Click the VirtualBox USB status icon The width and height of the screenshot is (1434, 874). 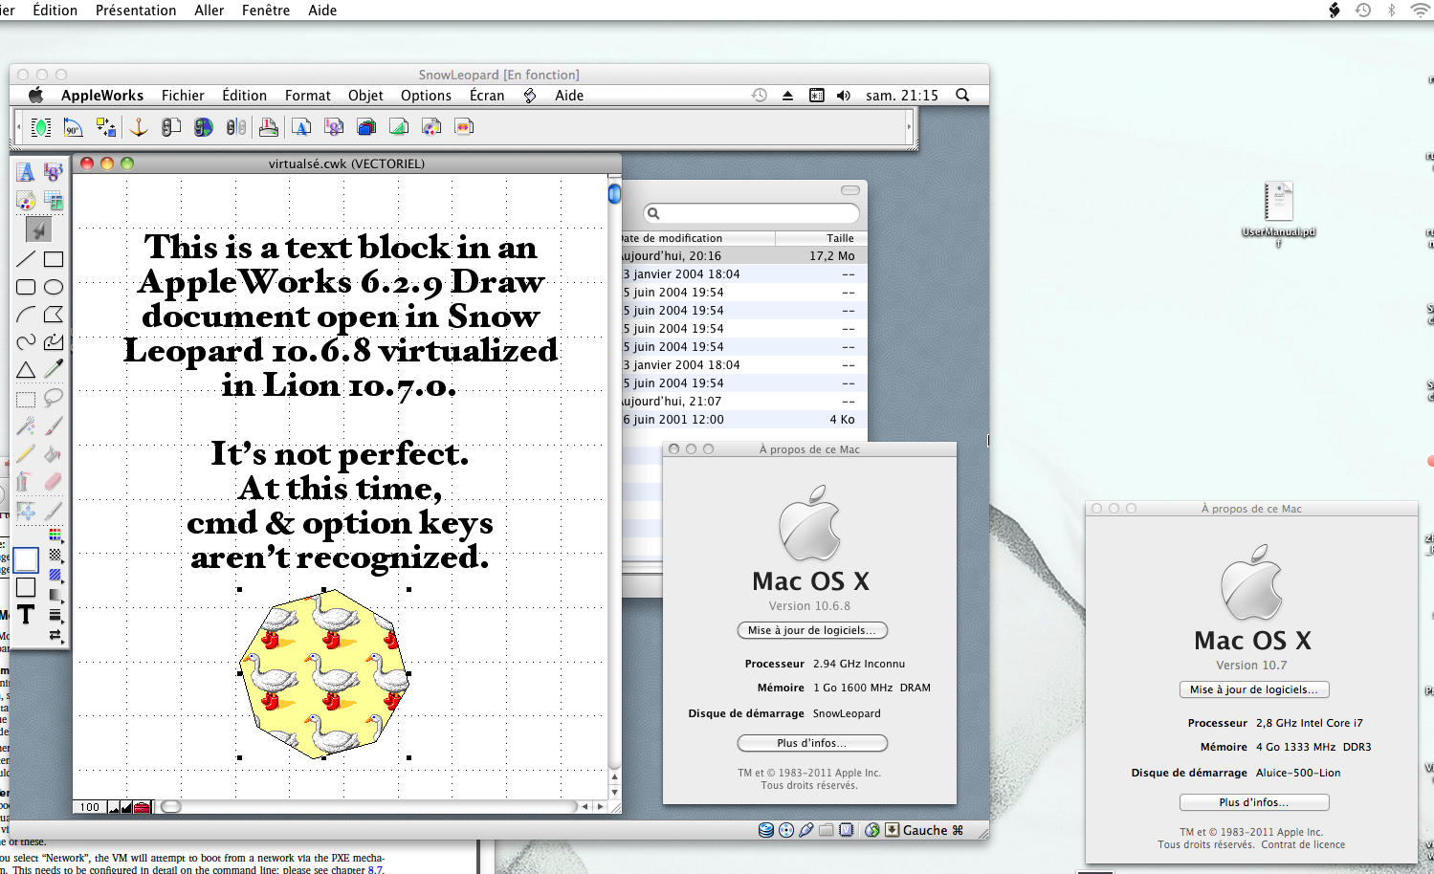[x=806, y=830]
